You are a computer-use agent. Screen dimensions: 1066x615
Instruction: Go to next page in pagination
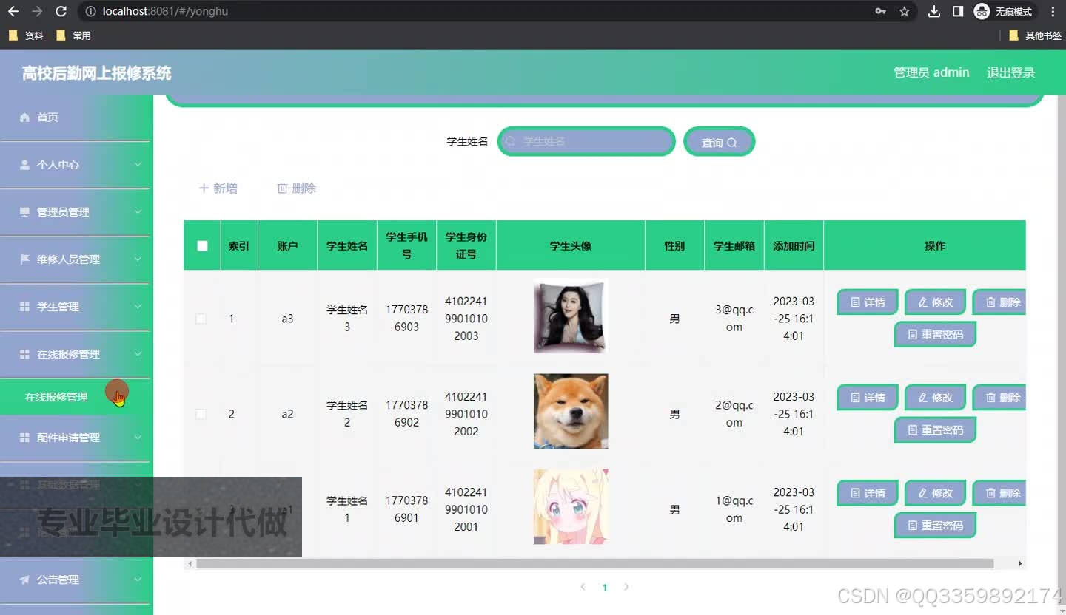[626, 587]
